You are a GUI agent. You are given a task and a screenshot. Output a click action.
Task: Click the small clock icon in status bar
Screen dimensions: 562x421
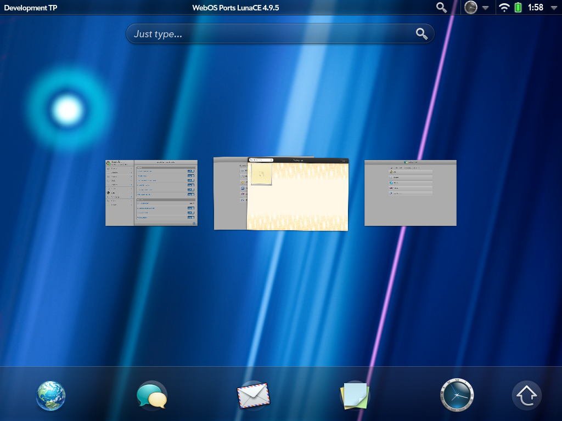tap(470, 8)
